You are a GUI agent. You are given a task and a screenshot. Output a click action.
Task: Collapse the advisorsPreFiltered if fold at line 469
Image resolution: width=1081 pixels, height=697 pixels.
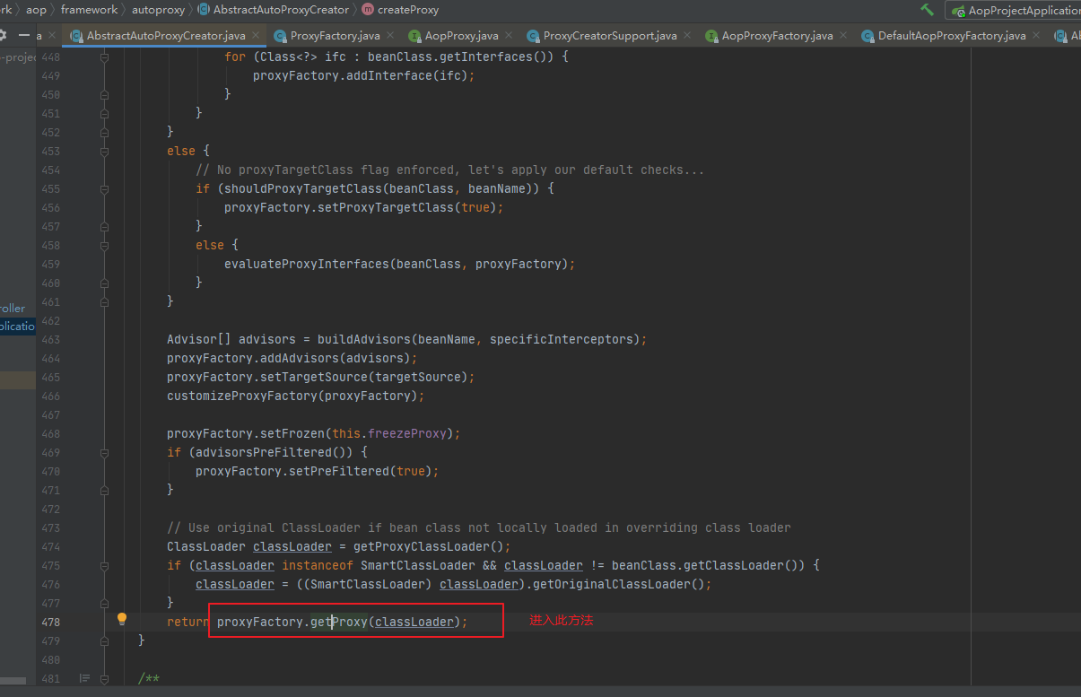coord(105,452)
